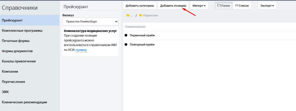Open the Экспорт dropdown menu
296x111 pixels.
click(x=267, y=6)
